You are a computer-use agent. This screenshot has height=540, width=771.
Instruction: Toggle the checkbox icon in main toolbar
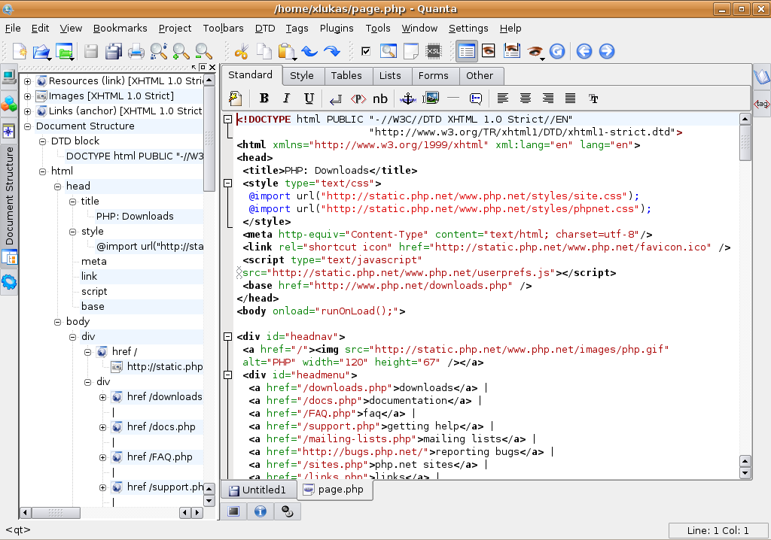(366, 52)
